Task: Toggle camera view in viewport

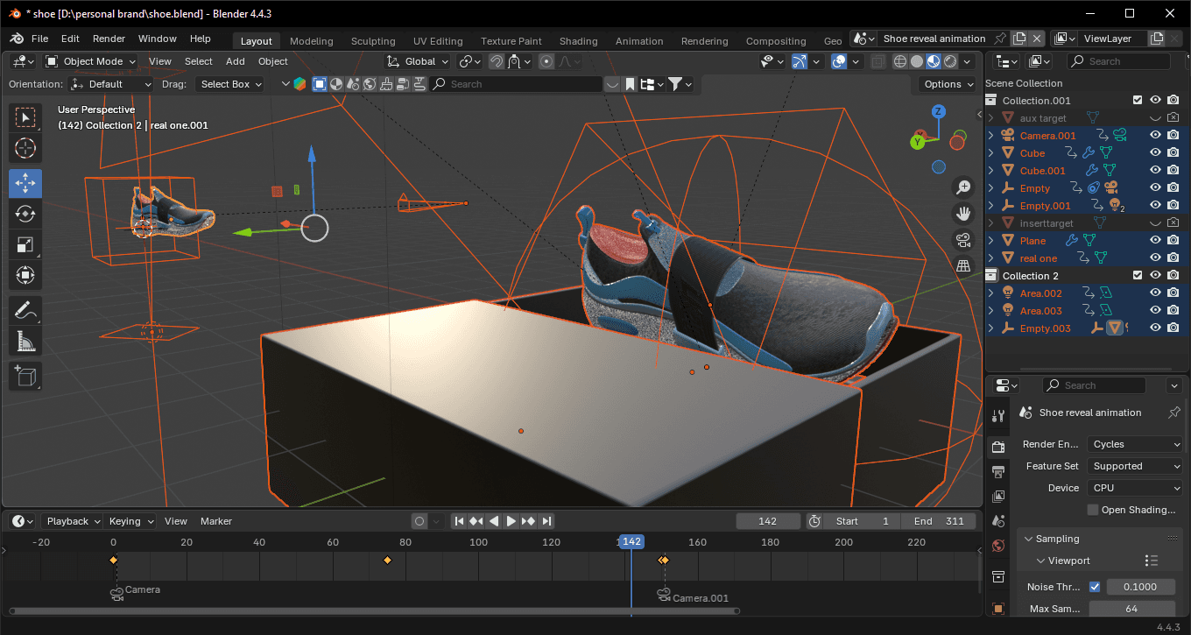Action: point(963,240)
